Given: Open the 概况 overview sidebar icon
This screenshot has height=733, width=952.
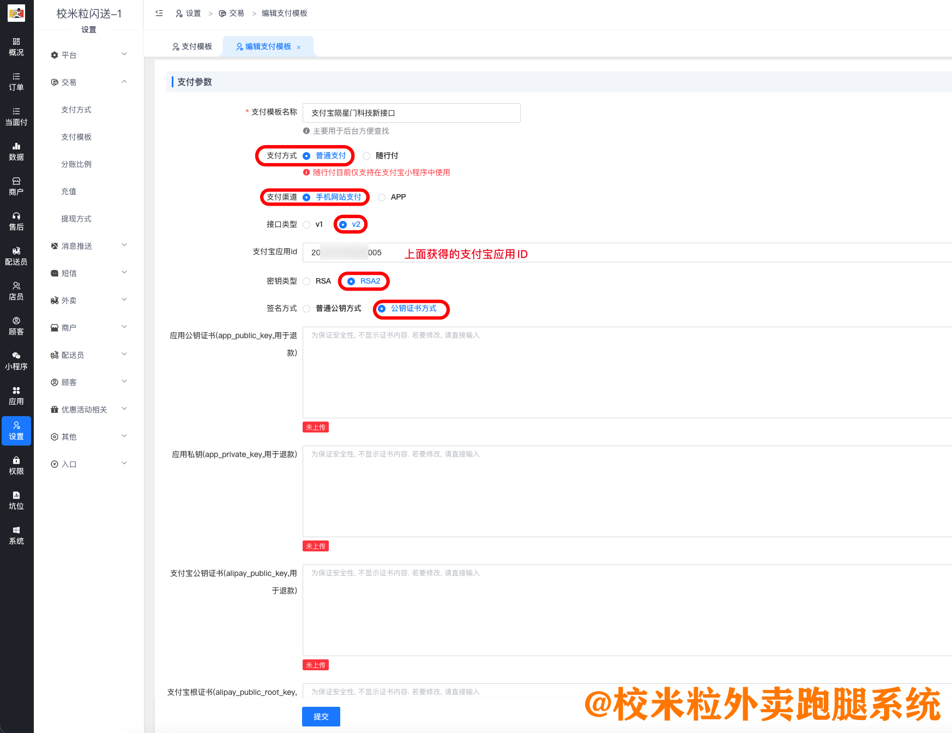Looking at the screenshot, I should click(16, 47).
